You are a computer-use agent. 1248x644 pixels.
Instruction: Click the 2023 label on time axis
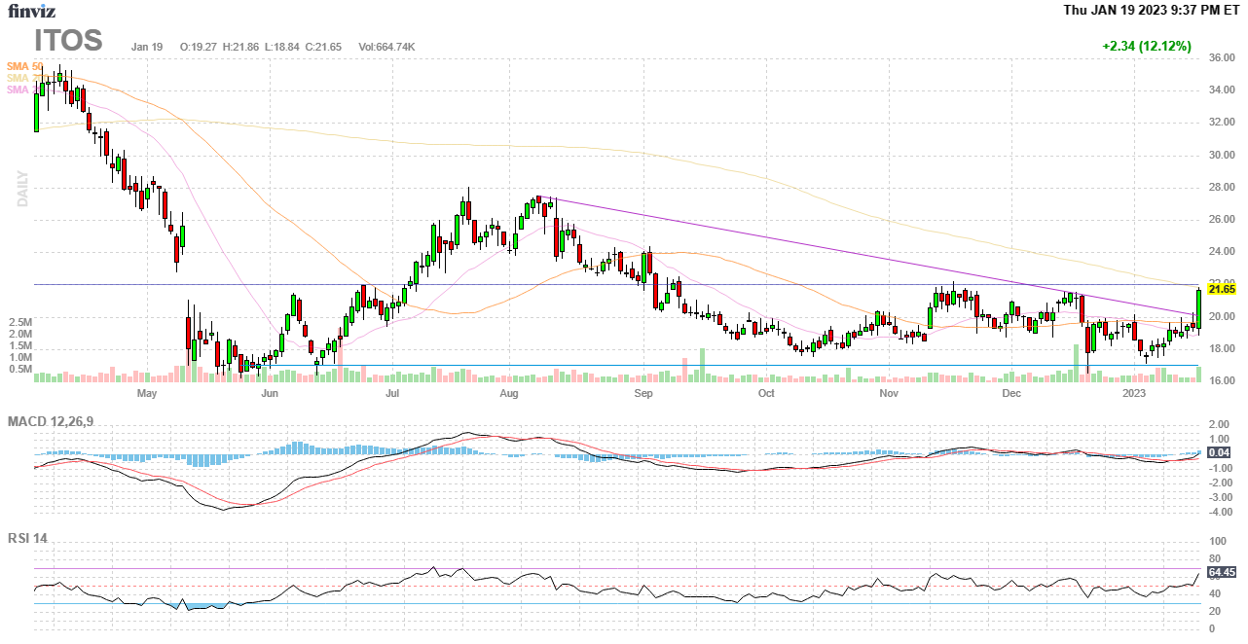tap(1133, 394)
